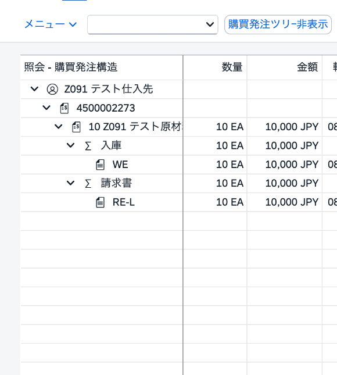The image size is (337, 375).
Task: Click the 購買発注ツリー非表示 button
Action: (x=278, y=24)
